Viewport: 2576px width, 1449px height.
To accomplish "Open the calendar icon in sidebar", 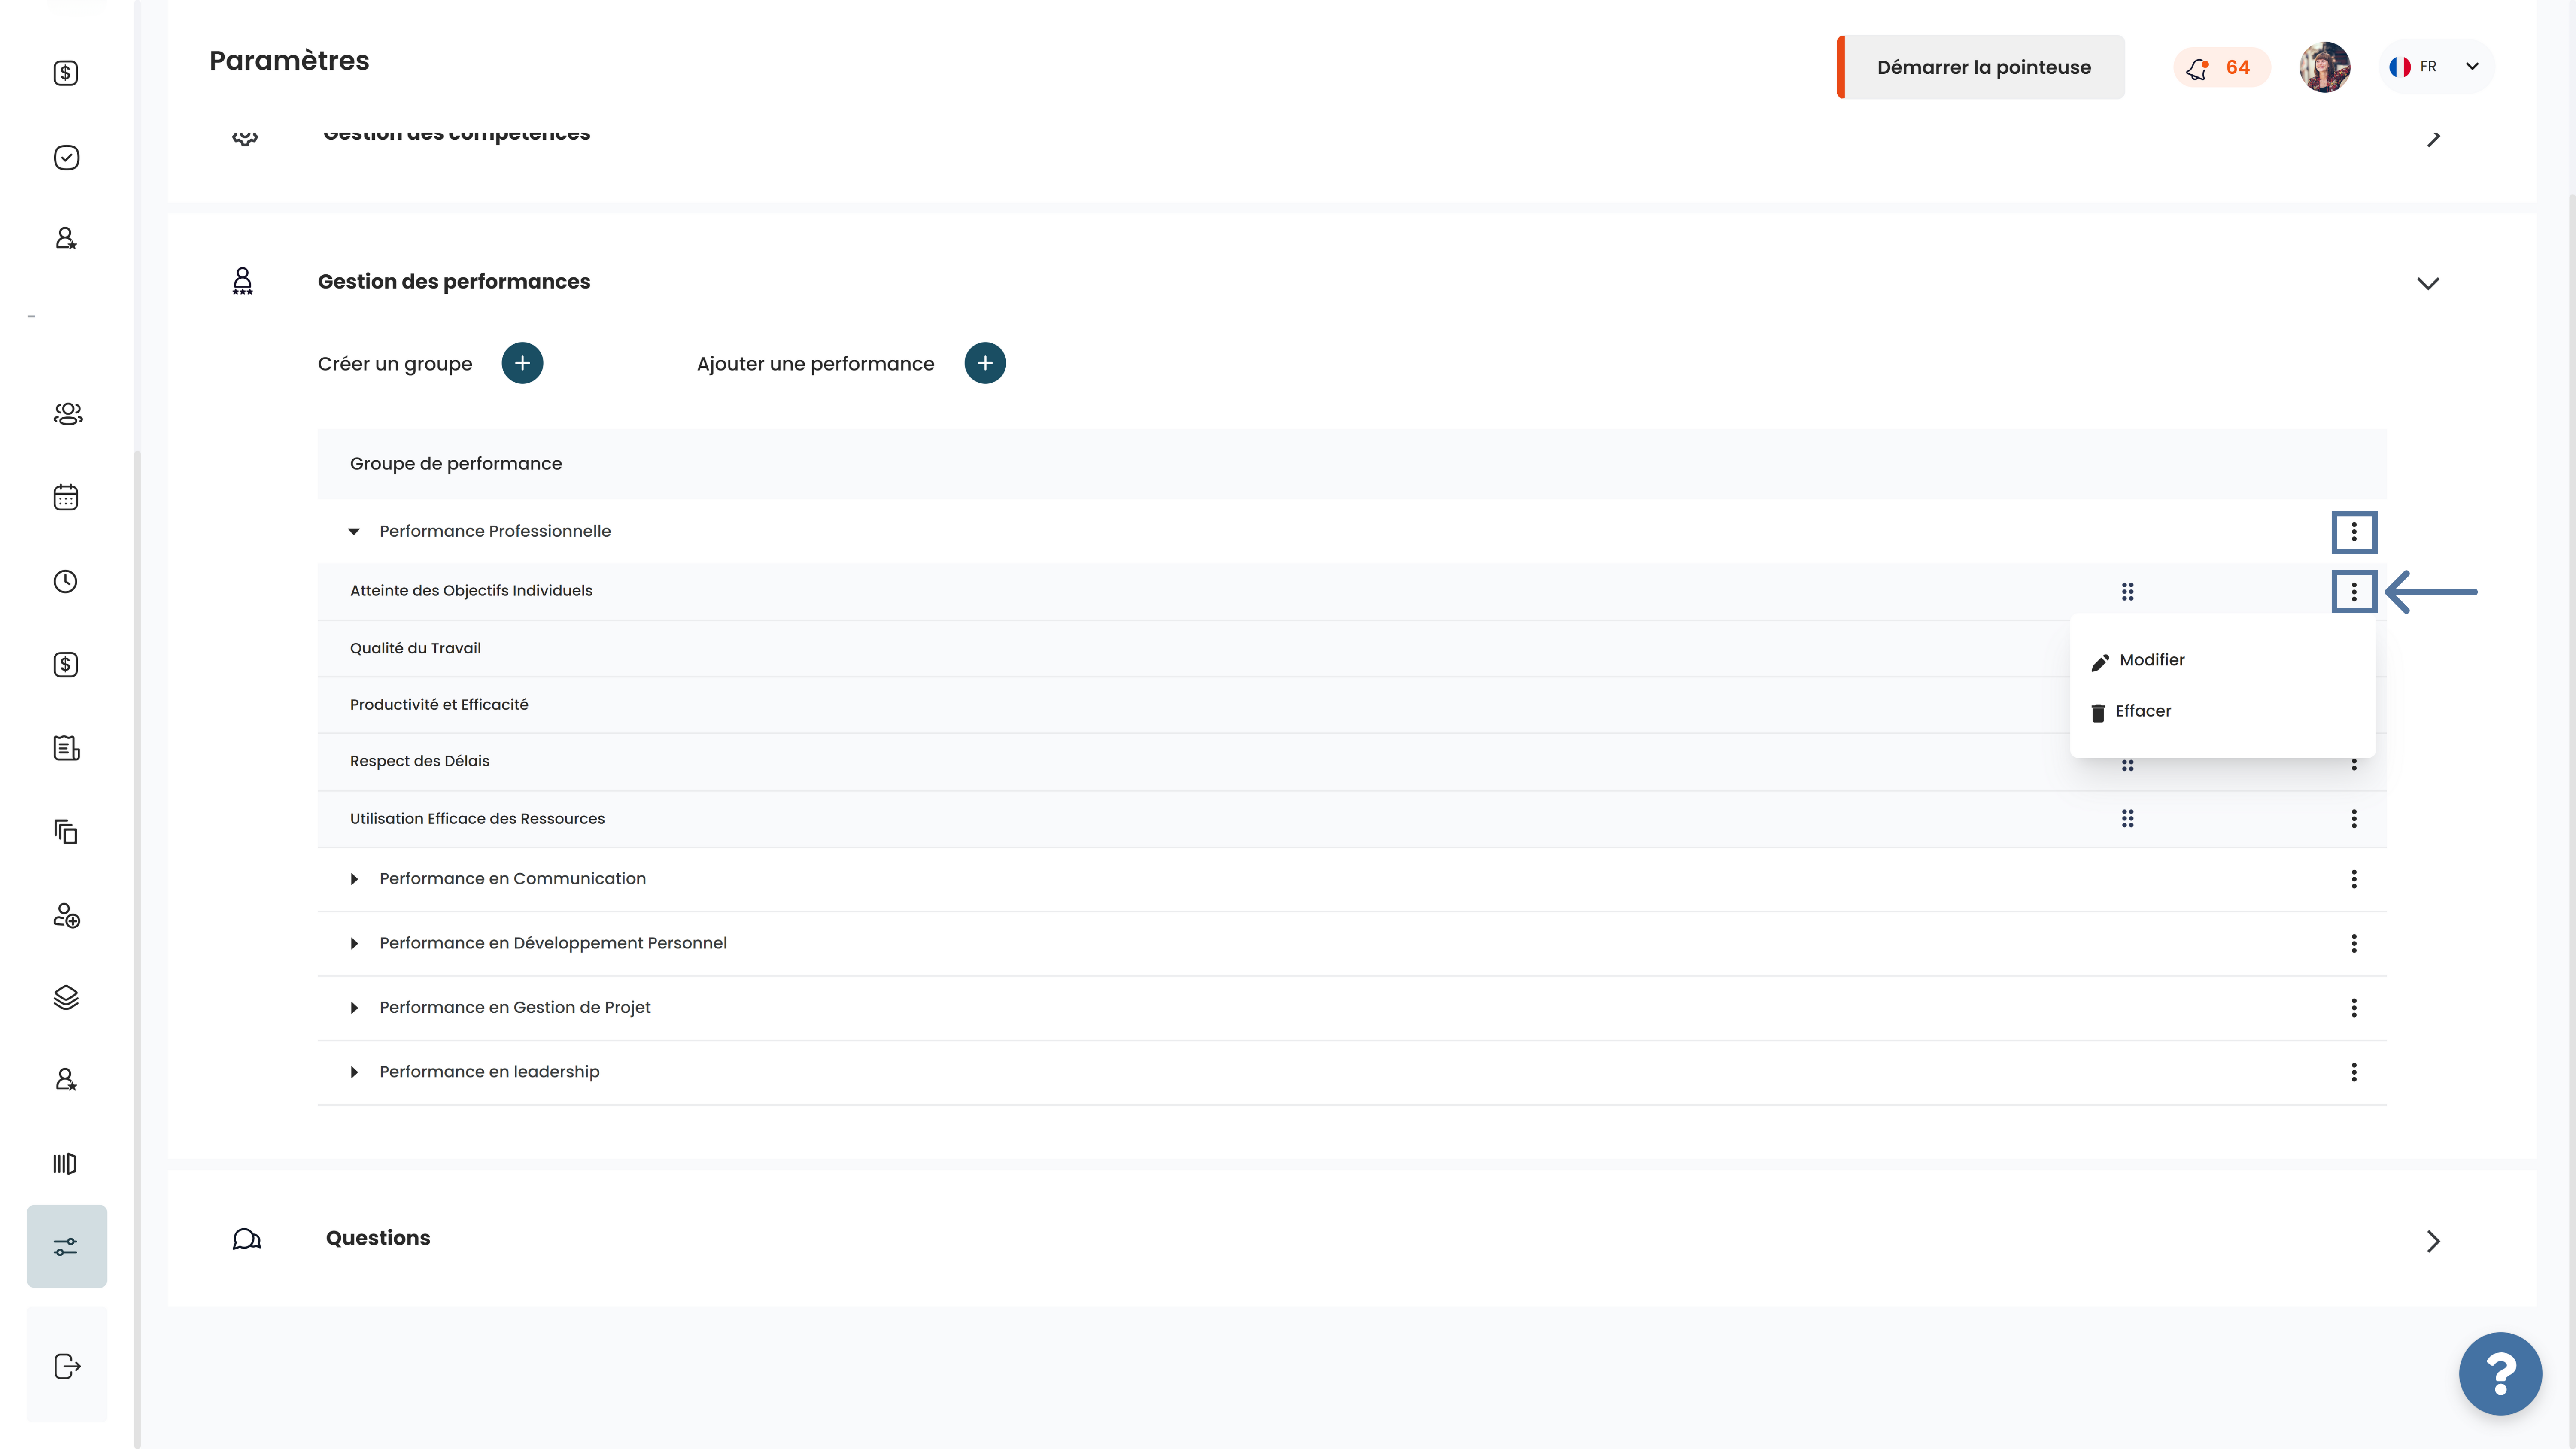I will click(66, 497).
